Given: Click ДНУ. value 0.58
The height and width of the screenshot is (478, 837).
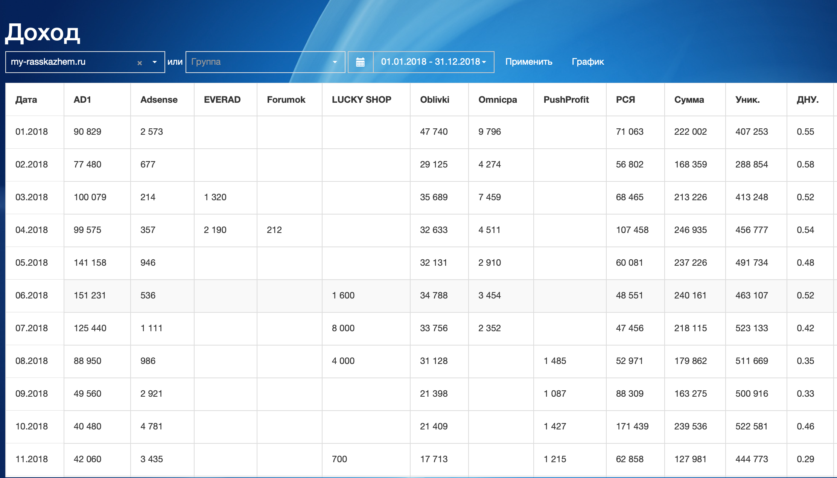Looking at the screenshot, I should point(805,164).
